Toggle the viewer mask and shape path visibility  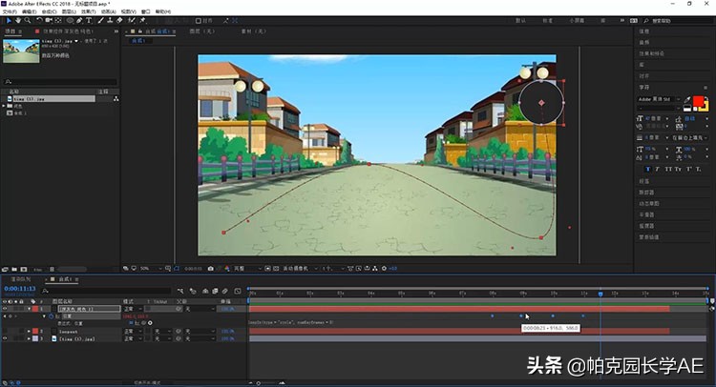(177, 269)
